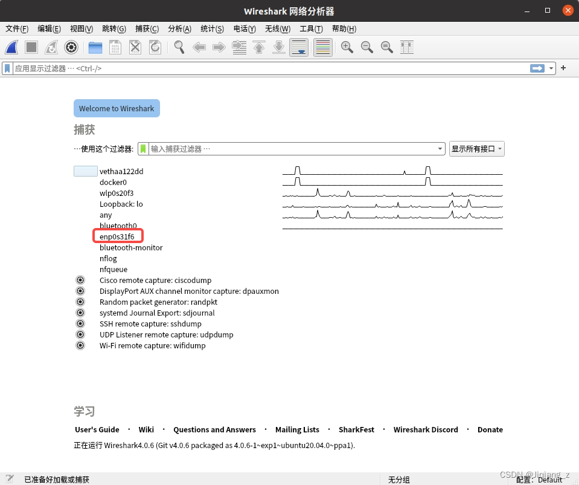Zoom in on packet text

click(x=347, y=47)
